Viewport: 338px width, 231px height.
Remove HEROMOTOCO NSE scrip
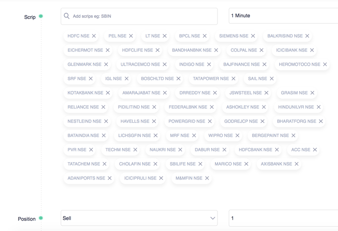pos(325,64)
